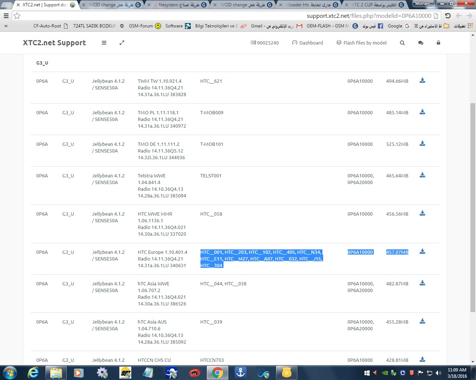This screenshot has height=380, width=476.
Task: Open the chat messages icon in header
Action: tap(421, 43)
